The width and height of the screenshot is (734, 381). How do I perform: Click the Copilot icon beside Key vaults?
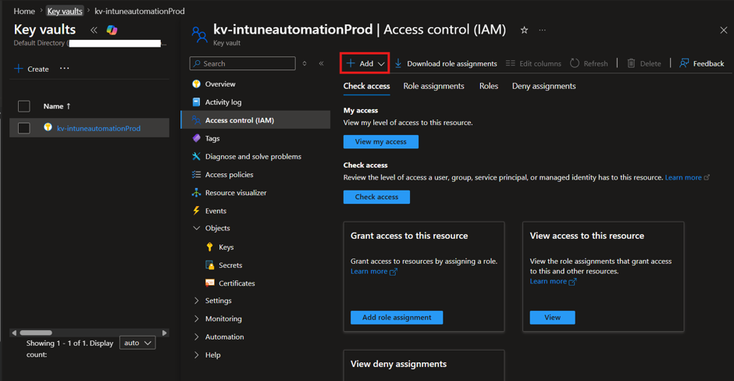click(112, 30)
